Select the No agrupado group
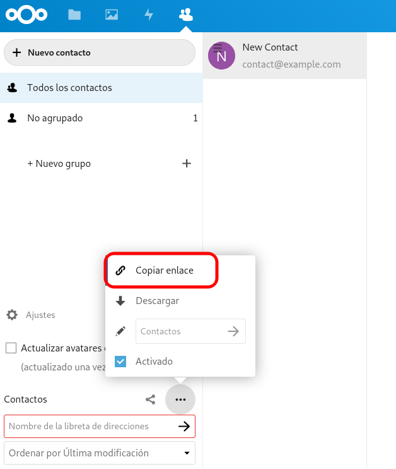The height and width of the screenshot is (469, 396). (x=101, y=118)
